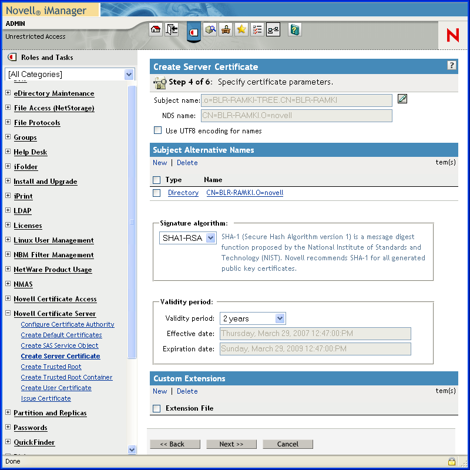Open the Directory type link
This screenshot has height=470, width=470.
point(183,193)
